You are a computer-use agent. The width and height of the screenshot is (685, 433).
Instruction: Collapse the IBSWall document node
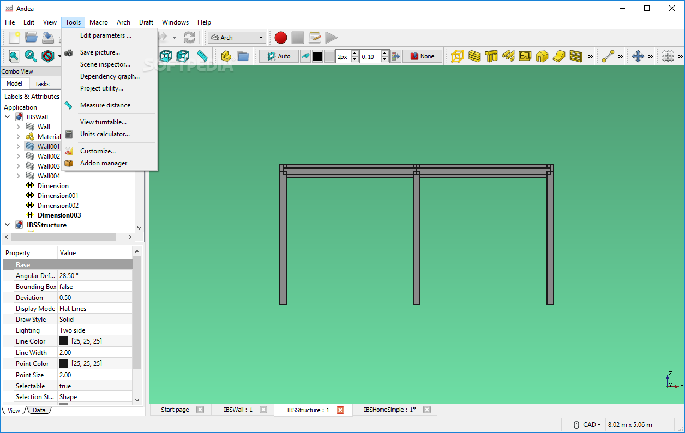[x=8, y=117]
